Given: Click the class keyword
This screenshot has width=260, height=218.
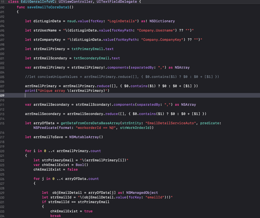Looking at the screenshot, I should coord(14,2).
